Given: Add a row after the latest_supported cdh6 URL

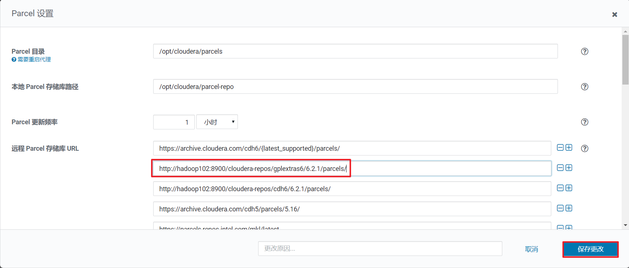Looking at the screenshot, I should click(569, 147).
